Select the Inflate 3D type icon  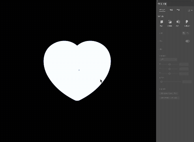coord(187,22)
